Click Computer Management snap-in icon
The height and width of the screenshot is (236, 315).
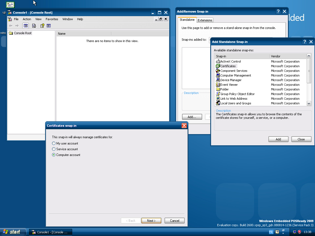(218, 75)
